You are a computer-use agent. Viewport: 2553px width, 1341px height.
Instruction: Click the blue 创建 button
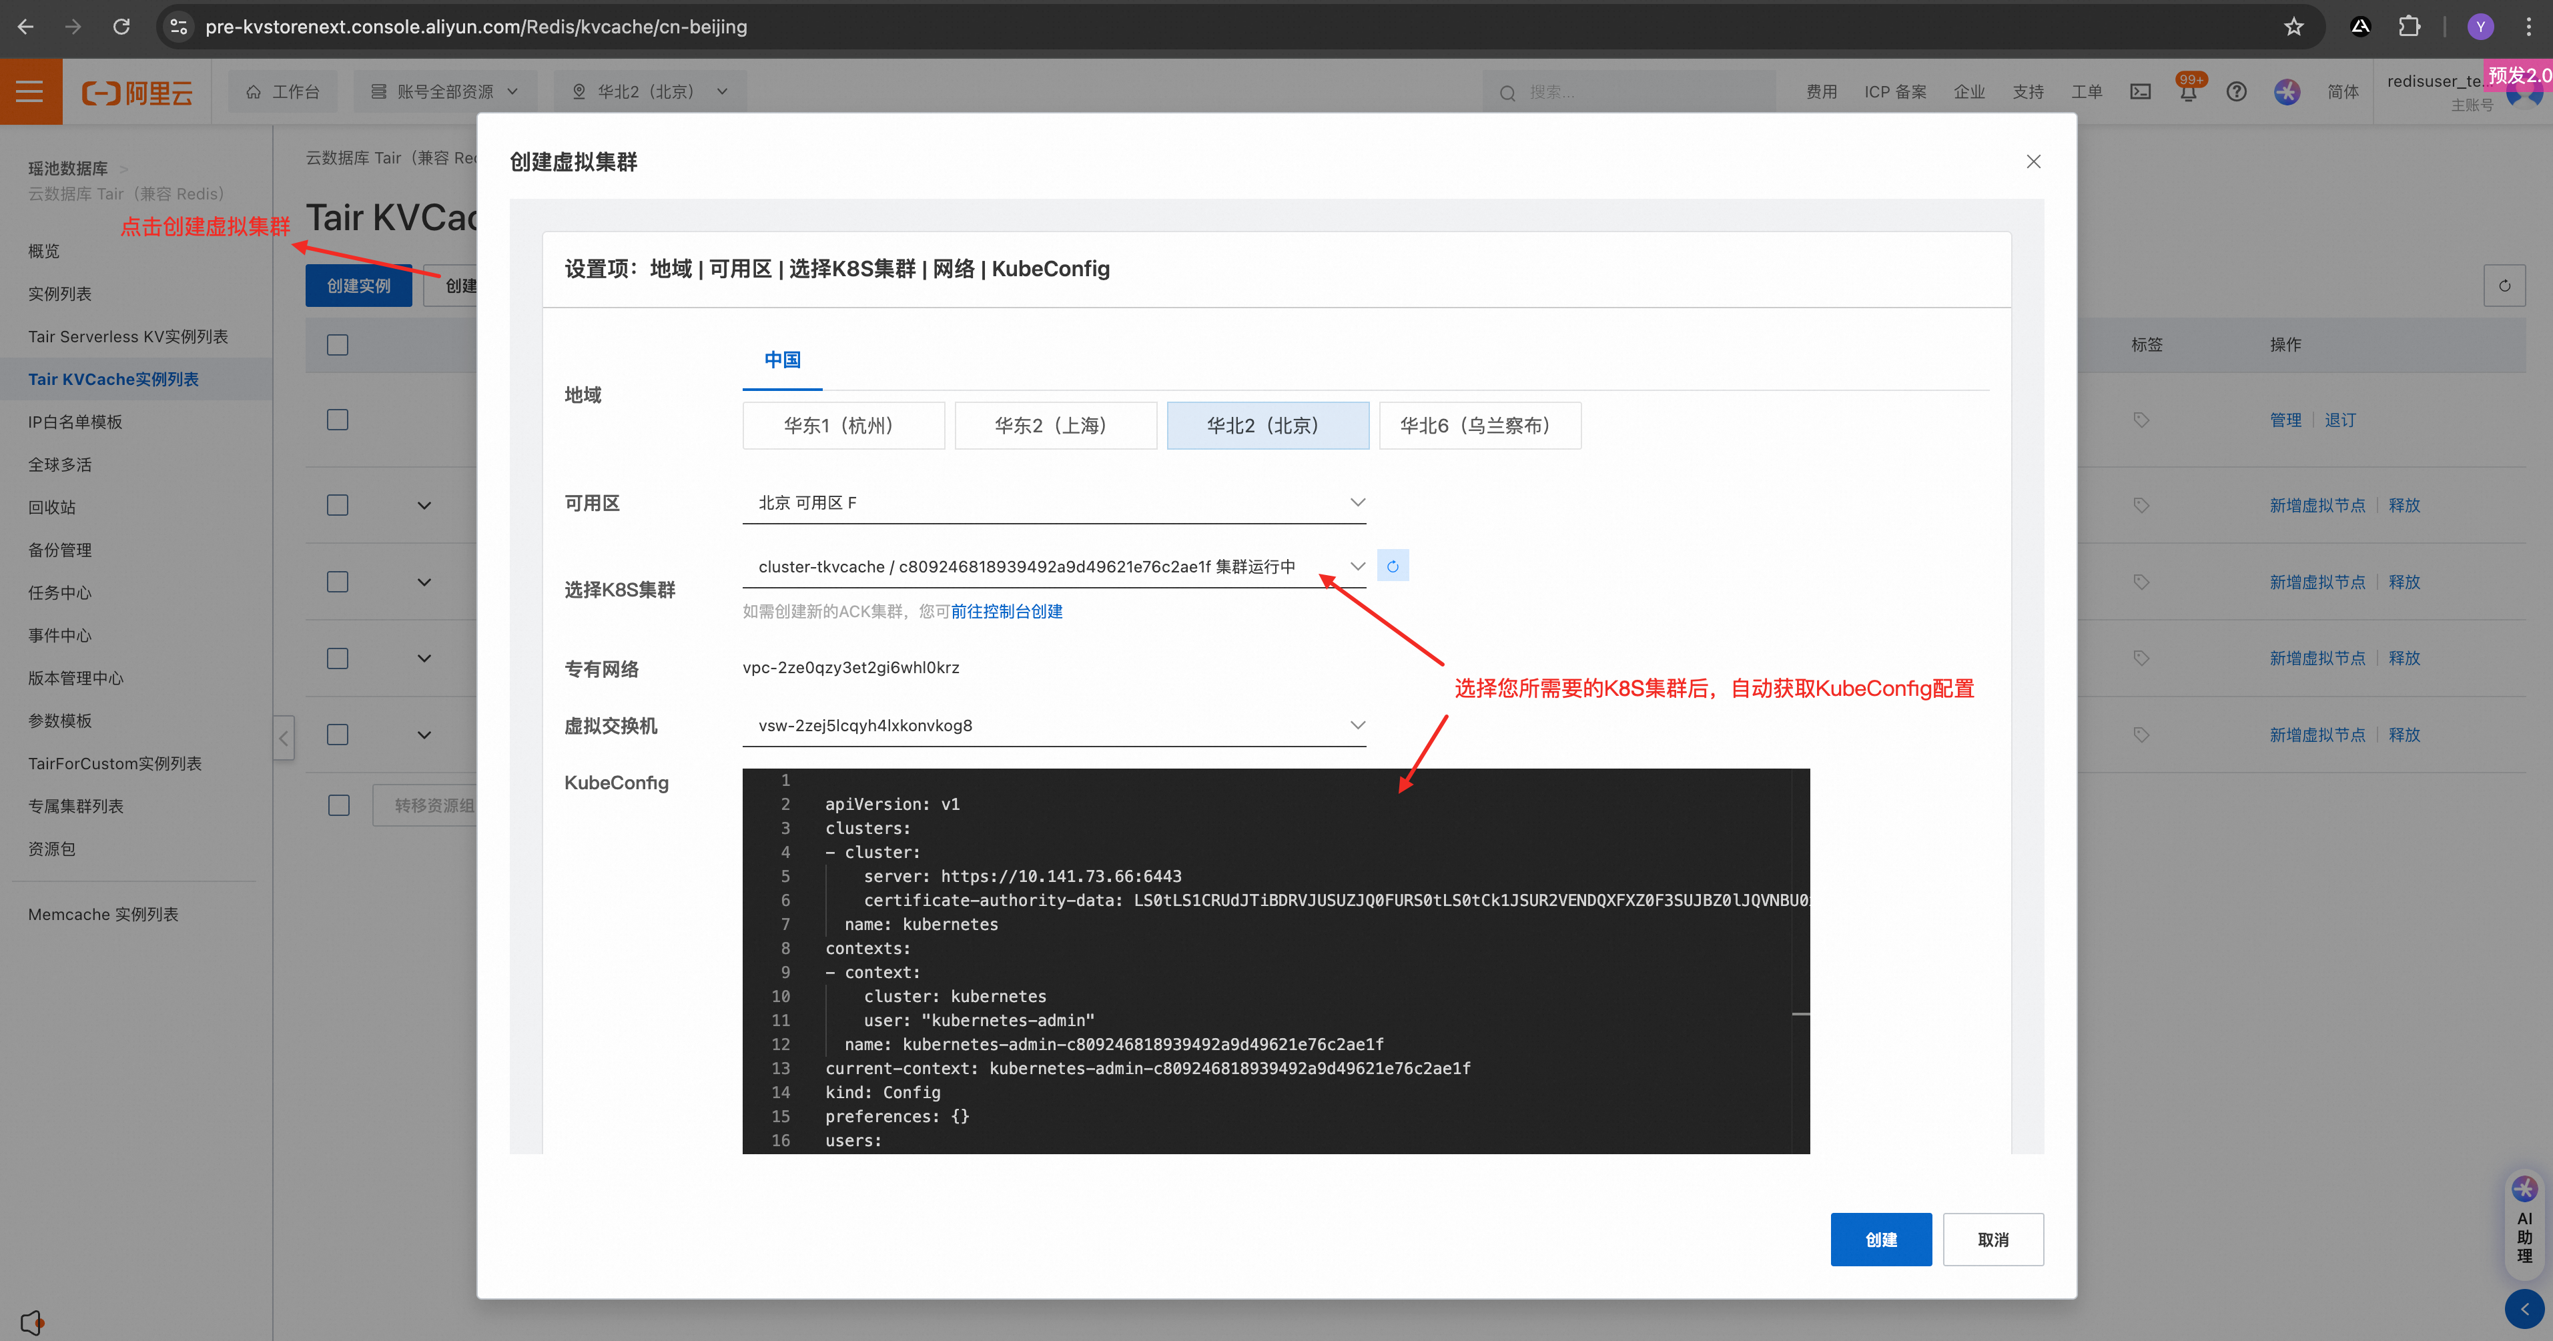(x=1880, y=1240)
